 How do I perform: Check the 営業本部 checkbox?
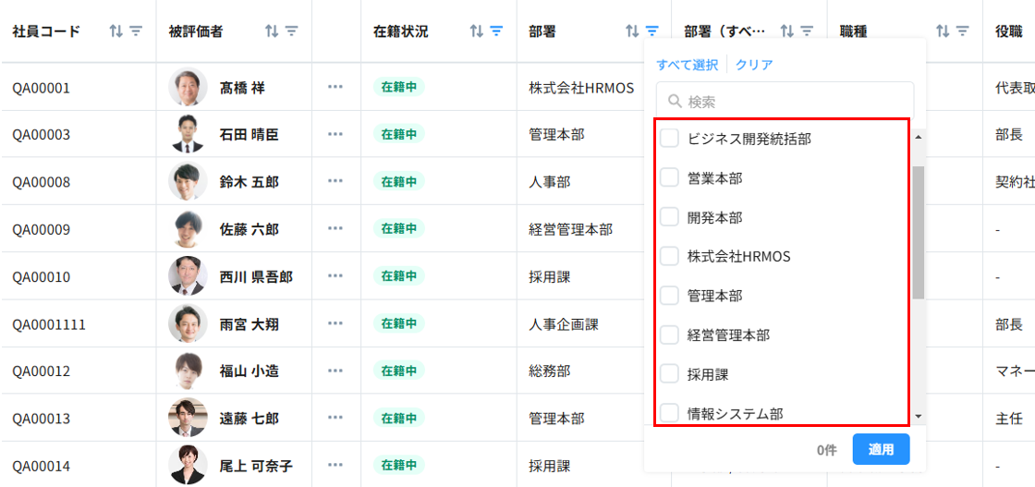click(x=669, y=178)
